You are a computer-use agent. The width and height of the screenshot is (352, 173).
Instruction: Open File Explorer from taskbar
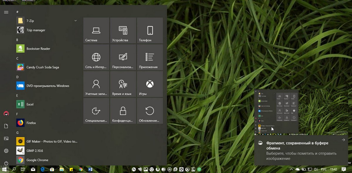tap(62, 169)
